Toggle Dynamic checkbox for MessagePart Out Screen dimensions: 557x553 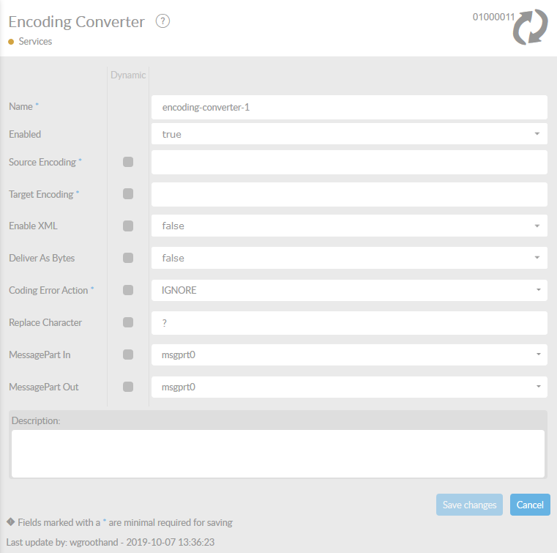point(128,387)
